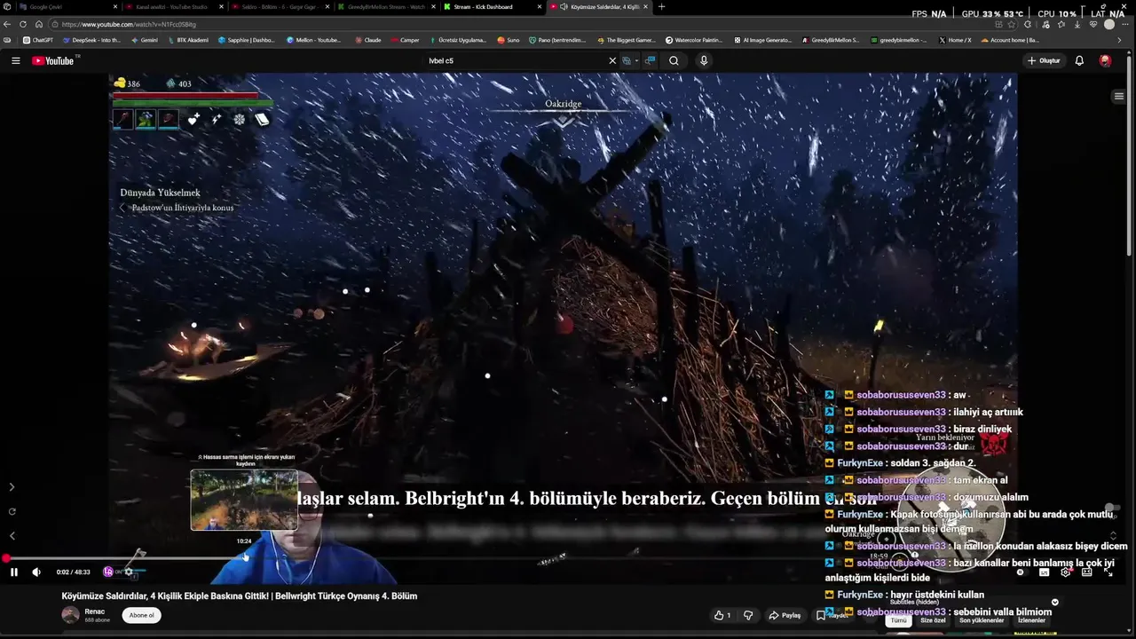The width and height of the screenshot is (1136, 639).
Task: Open Claude bookmark
Action: click(x=368, y=40)
